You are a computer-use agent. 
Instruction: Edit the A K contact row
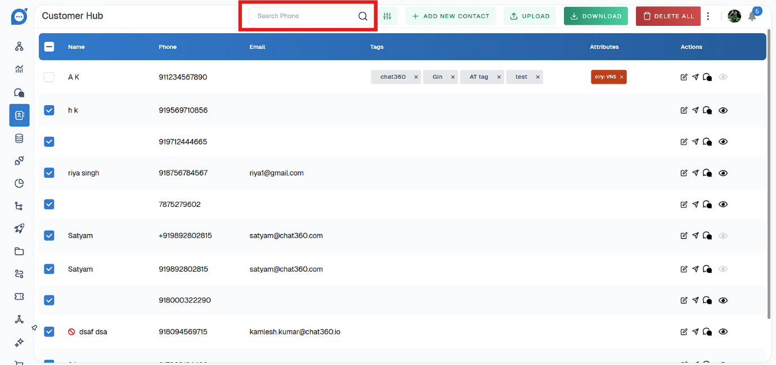tap(684, 77)
